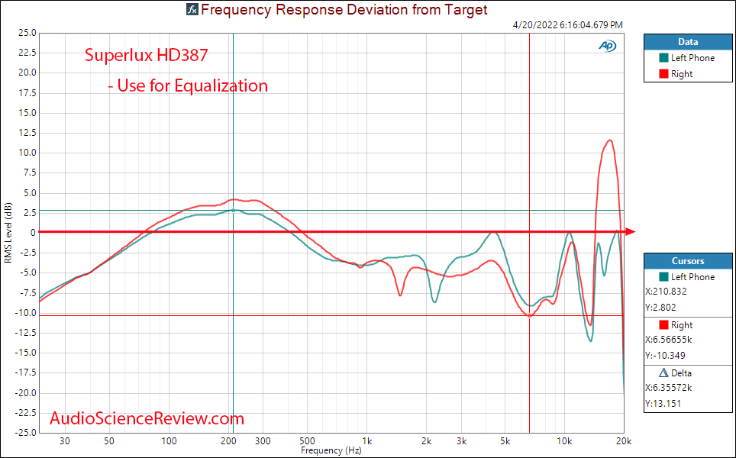Click the red cursor marker near 6.5 kHz

tap(529, 316)
